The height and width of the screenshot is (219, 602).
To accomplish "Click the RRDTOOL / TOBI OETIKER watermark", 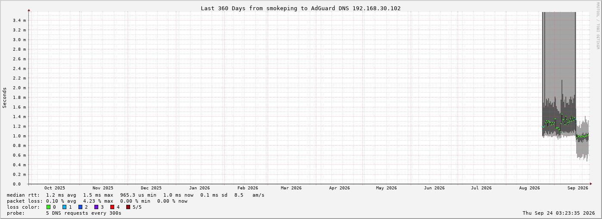I will tap(598, 25).
